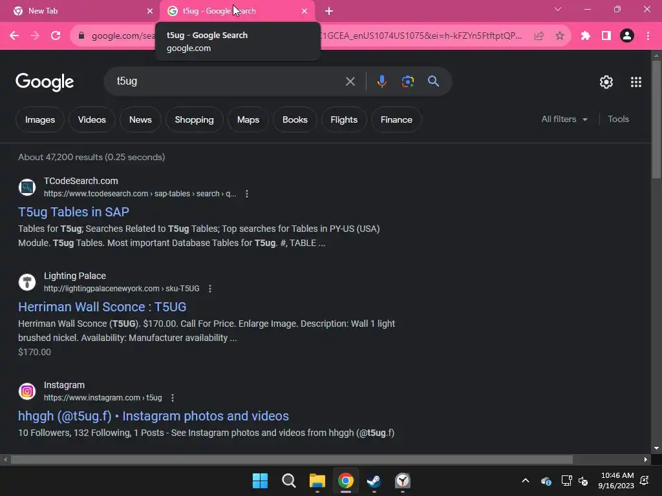Filter results by Finance

tap(396, 119)
